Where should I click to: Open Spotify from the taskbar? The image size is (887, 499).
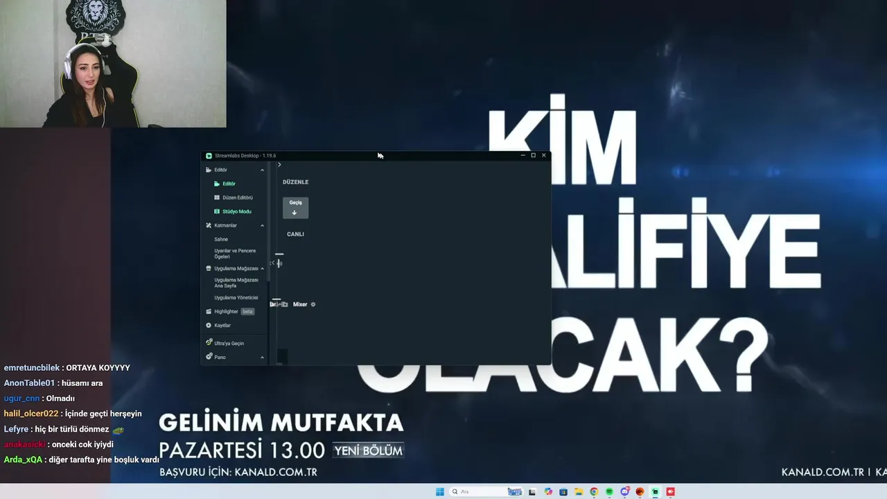[x=609, y=492]
